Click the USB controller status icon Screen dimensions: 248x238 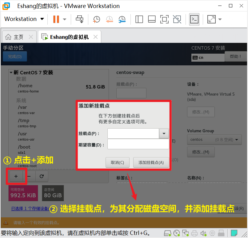point(221,233)
